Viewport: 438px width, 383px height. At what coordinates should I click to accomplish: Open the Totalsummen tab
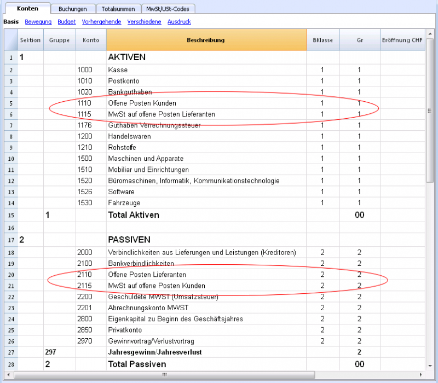[118, 9]
